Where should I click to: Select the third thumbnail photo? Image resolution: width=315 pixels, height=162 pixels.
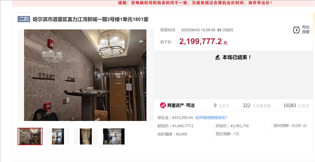pyautogui.click(x=86, y=137)
